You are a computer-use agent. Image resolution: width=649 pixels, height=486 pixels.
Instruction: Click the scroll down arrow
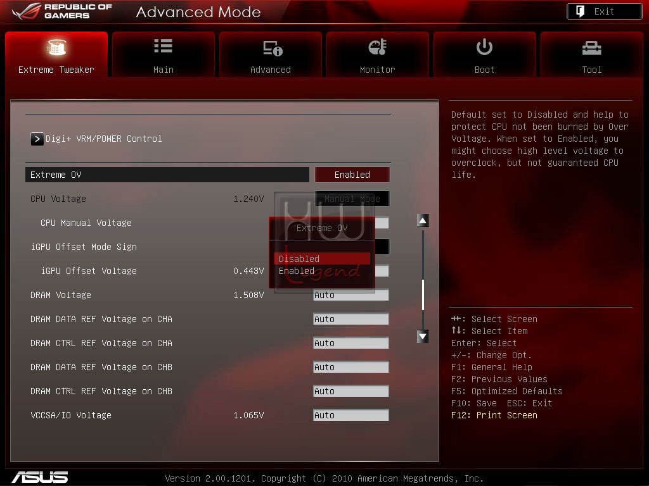click(423, 337)
